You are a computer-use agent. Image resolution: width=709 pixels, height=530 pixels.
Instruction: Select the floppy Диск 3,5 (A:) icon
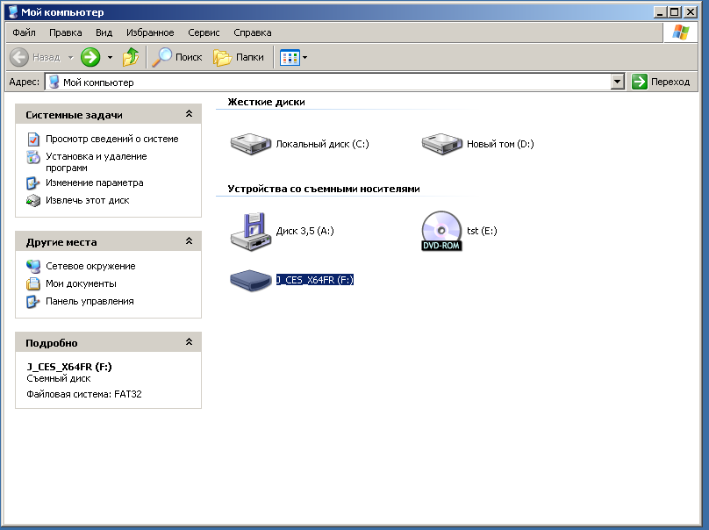click(250, 232)
